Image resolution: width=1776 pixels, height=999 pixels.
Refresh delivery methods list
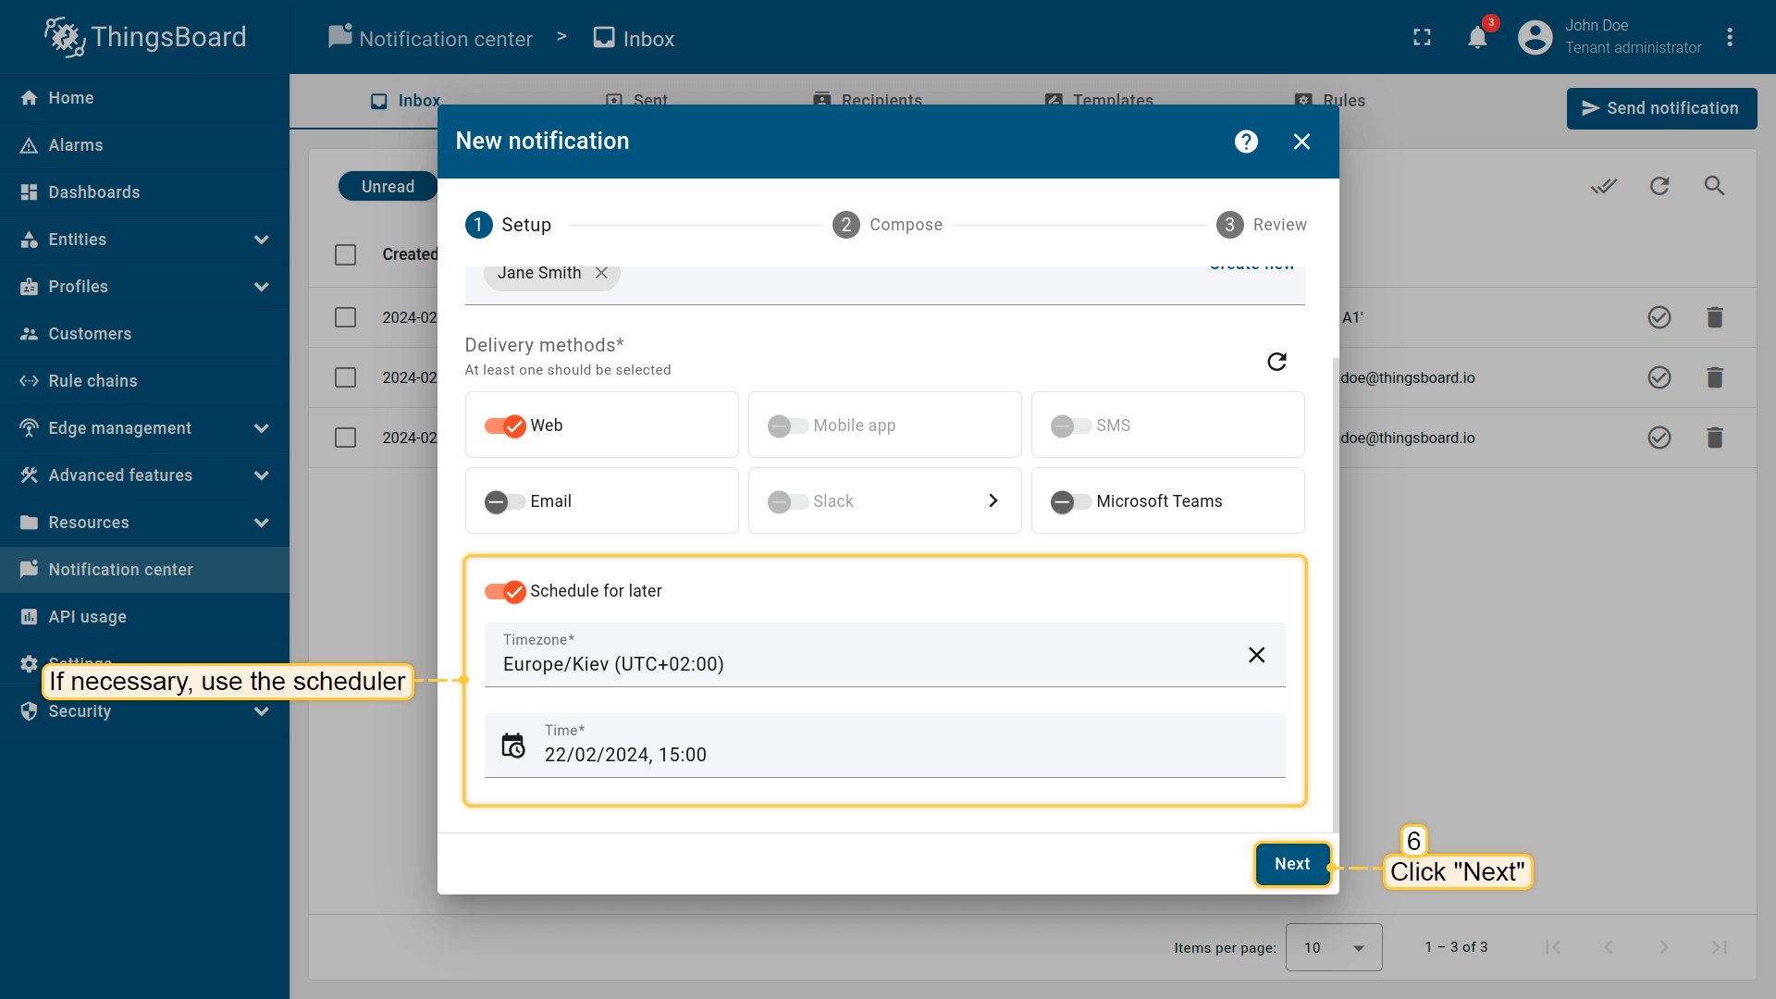(x=1276, y=362)
